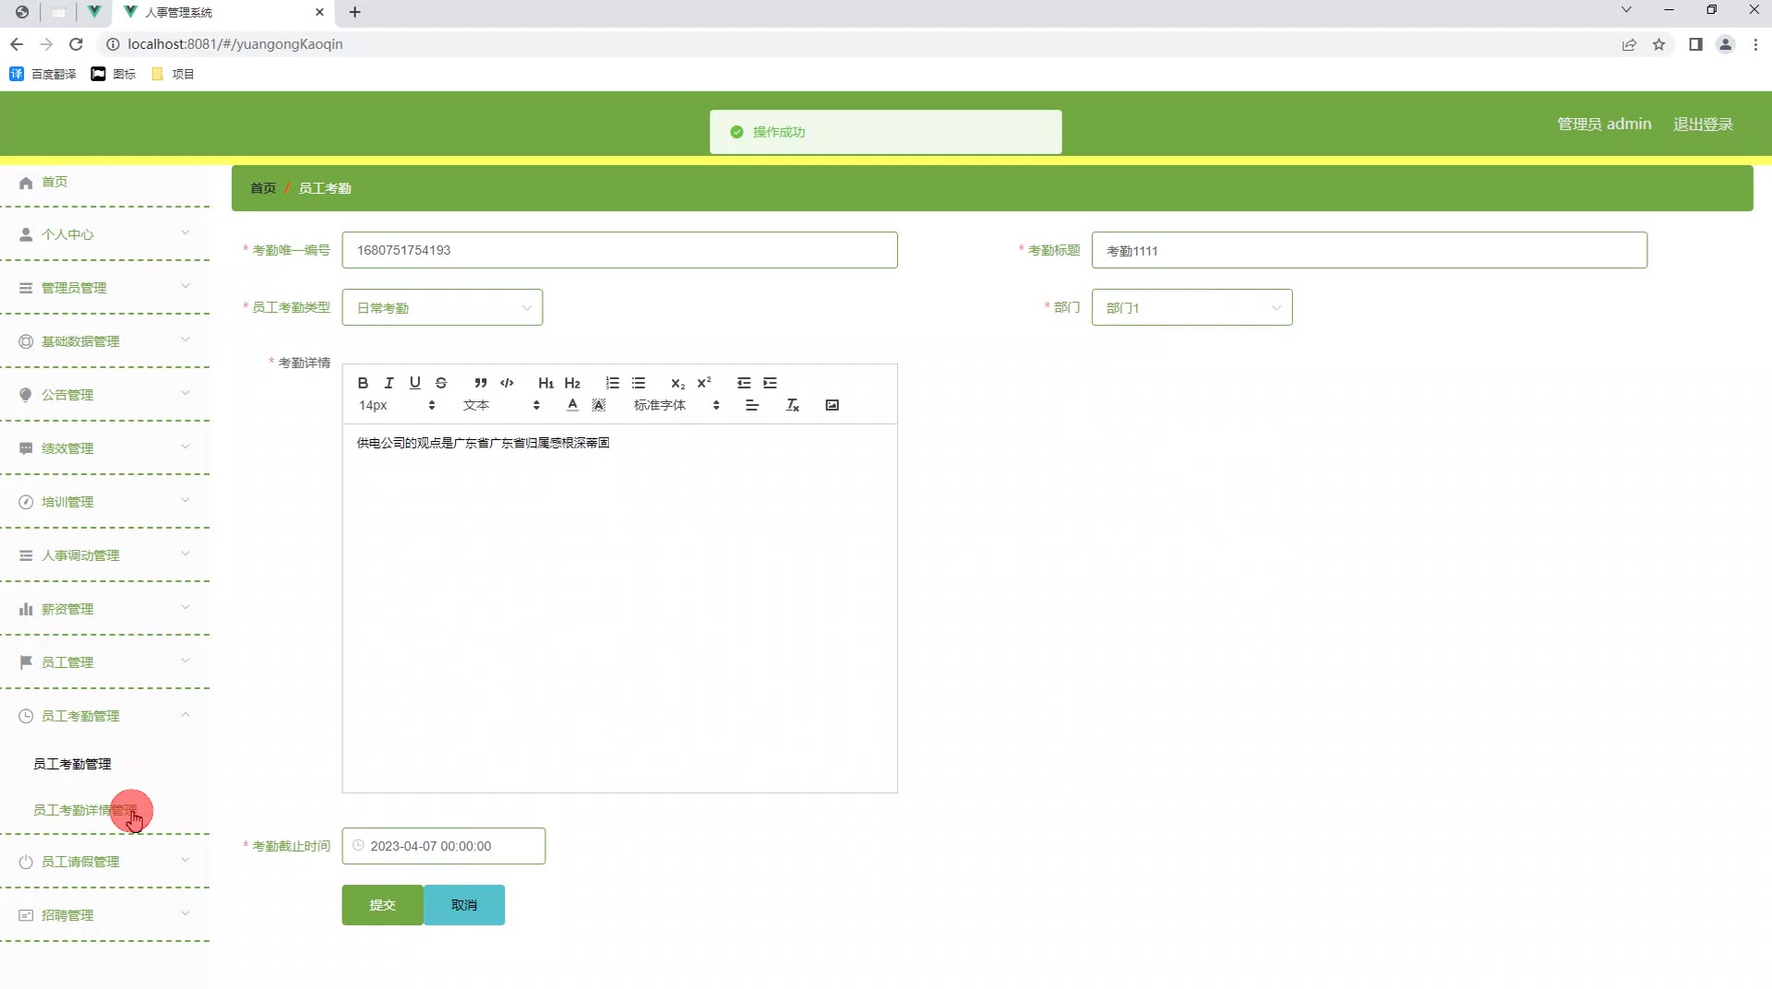The image size is (1772, 989).
Task: Expand the 薪资管理 sidebar menu
Action: [104, 609]
